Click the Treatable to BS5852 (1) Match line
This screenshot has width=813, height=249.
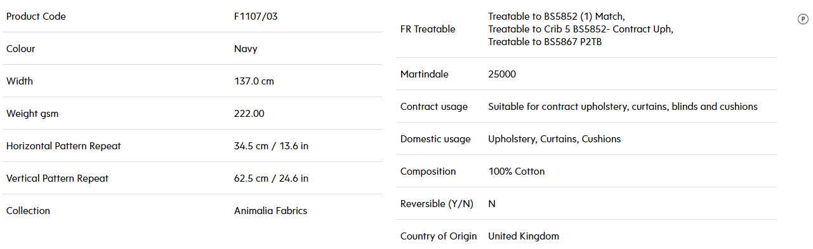(557, 17)
